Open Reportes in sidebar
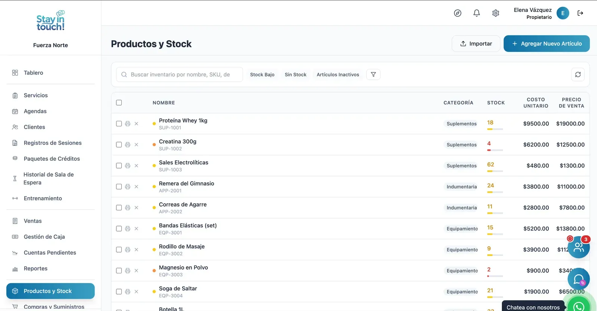Image resolution: width=597 pixels, height=311 pixels. coord(50,268)
